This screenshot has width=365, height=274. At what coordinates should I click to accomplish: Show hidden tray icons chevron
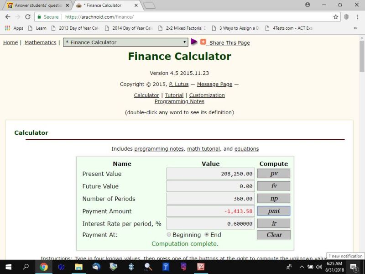click(x=302, y=267)
